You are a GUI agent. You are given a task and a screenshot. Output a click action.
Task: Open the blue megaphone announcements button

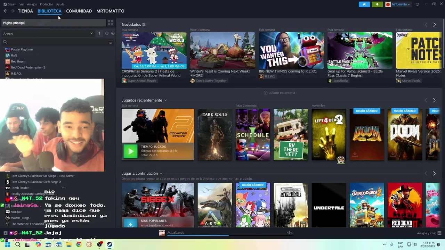coord(364,4)
